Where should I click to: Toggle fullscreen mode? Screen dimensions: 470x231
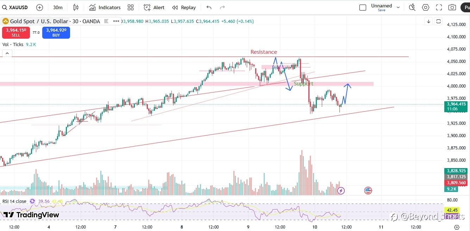tap(439, 7)
